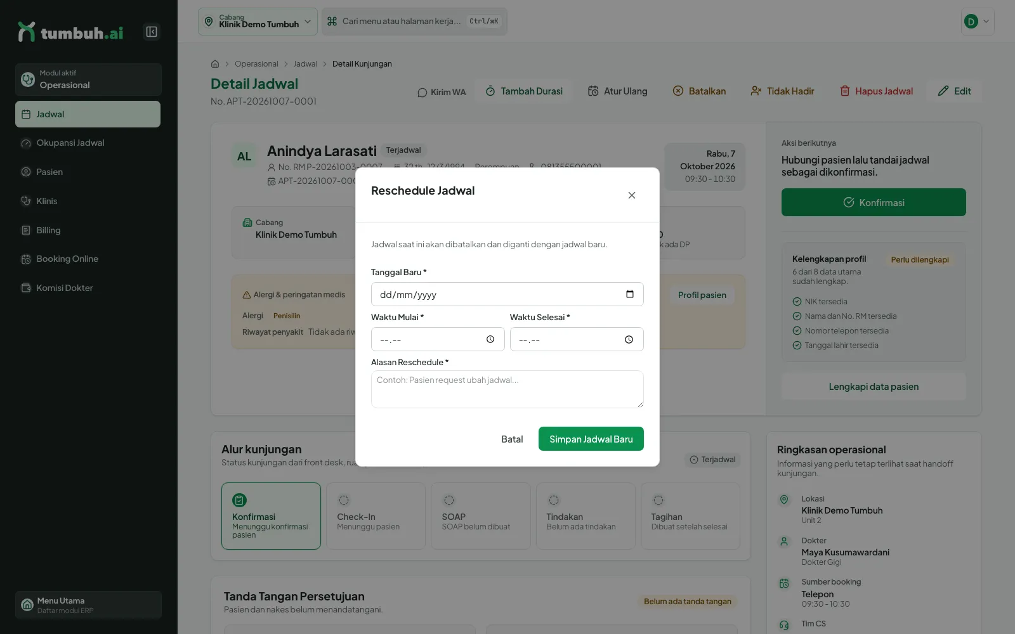1015x634 pixels.
Task: Click the menu search box
Action: pos(414,22)
